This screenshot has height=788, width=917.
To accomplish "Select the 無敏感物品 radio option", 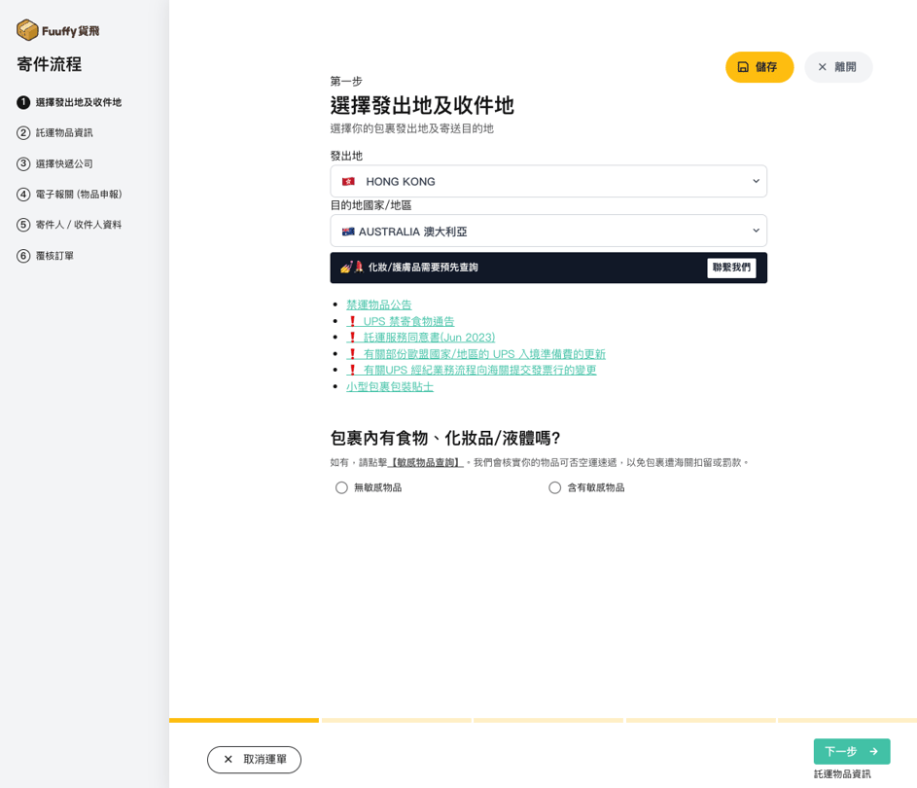I will 341,487.
